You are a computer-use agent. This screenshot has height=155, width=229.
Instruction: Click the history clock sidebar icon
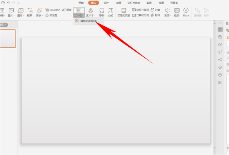[220, 67]
